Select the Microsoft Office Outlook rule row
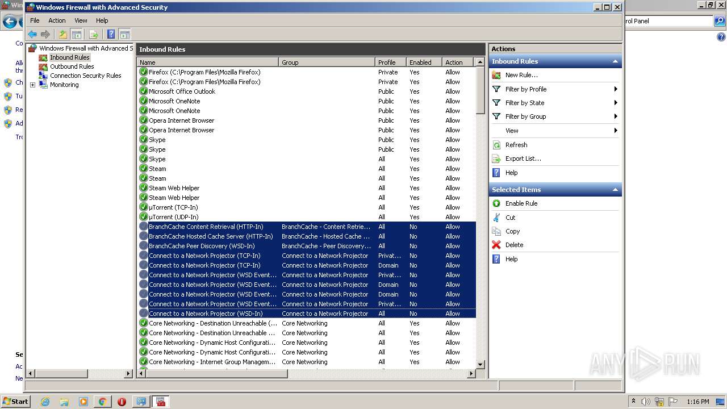This screenshot has width=727, height=409. pyautogui.click(x=307, y=91)
